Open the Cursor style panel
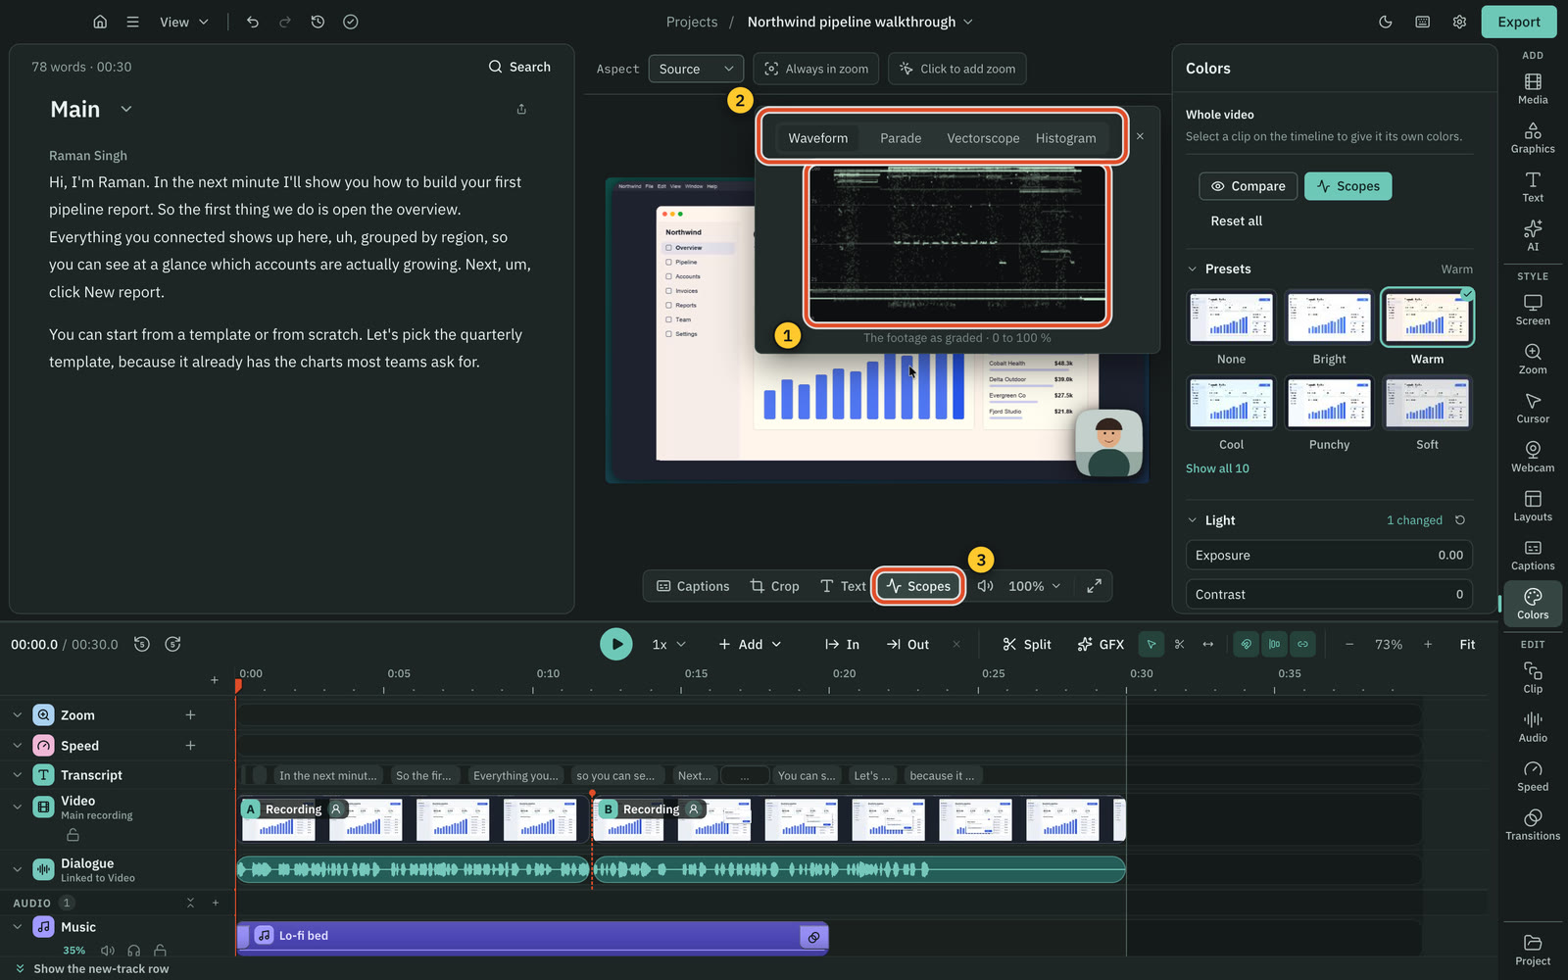Viewport: 1568px width, 980px height. point(1533,408)
